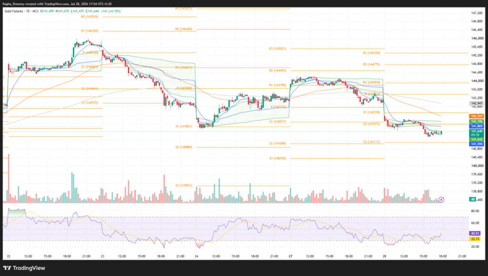Select pivot label S1 (142077)
Screen dimensions: 488x276
(x=278, y=122)
